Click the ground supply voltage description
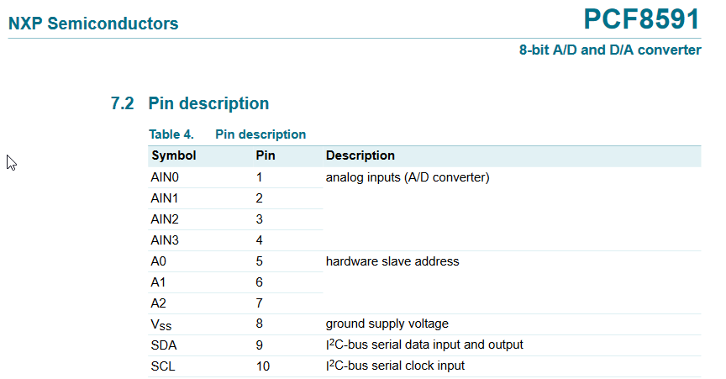This screenshot has width=726, height=379. pos(387,324)
